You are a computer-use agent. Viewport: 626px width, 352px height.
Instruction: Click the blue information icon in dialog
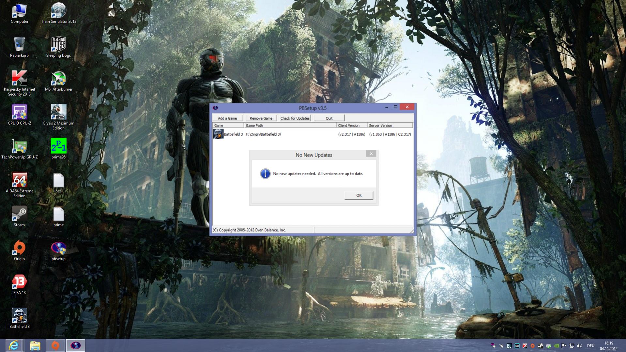(x=265, y=174)
